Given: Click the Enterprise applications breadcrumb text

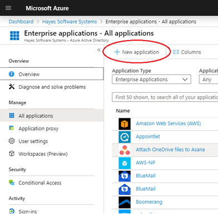Looking at the screenshot, I should [151, 22].
